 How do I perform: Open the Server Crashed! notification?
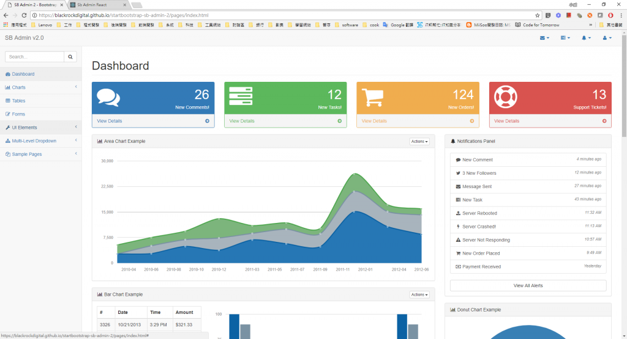528,227
